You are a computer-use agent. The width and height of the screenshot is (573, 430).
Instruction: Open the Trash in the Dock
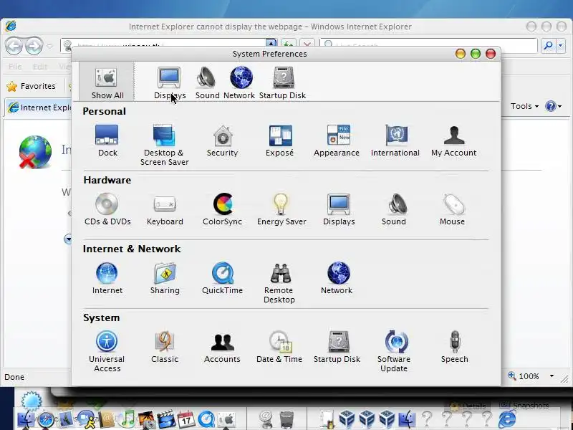(x=286, y=420)
